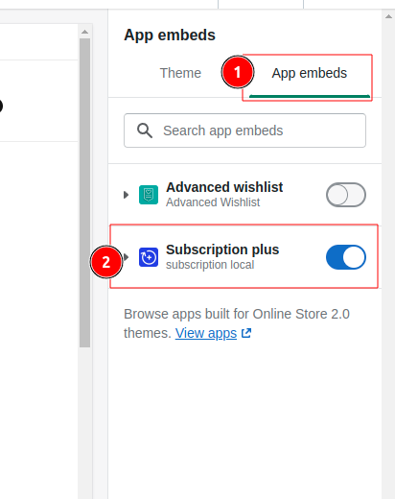Click the search magnifier icon
Screen dimensions: 395x499
[145, 131]
